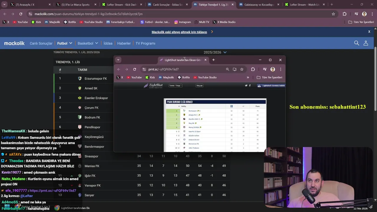
Task: Open Tüm Yer İşaretleri folder in LightShot window
Action: 269,77
